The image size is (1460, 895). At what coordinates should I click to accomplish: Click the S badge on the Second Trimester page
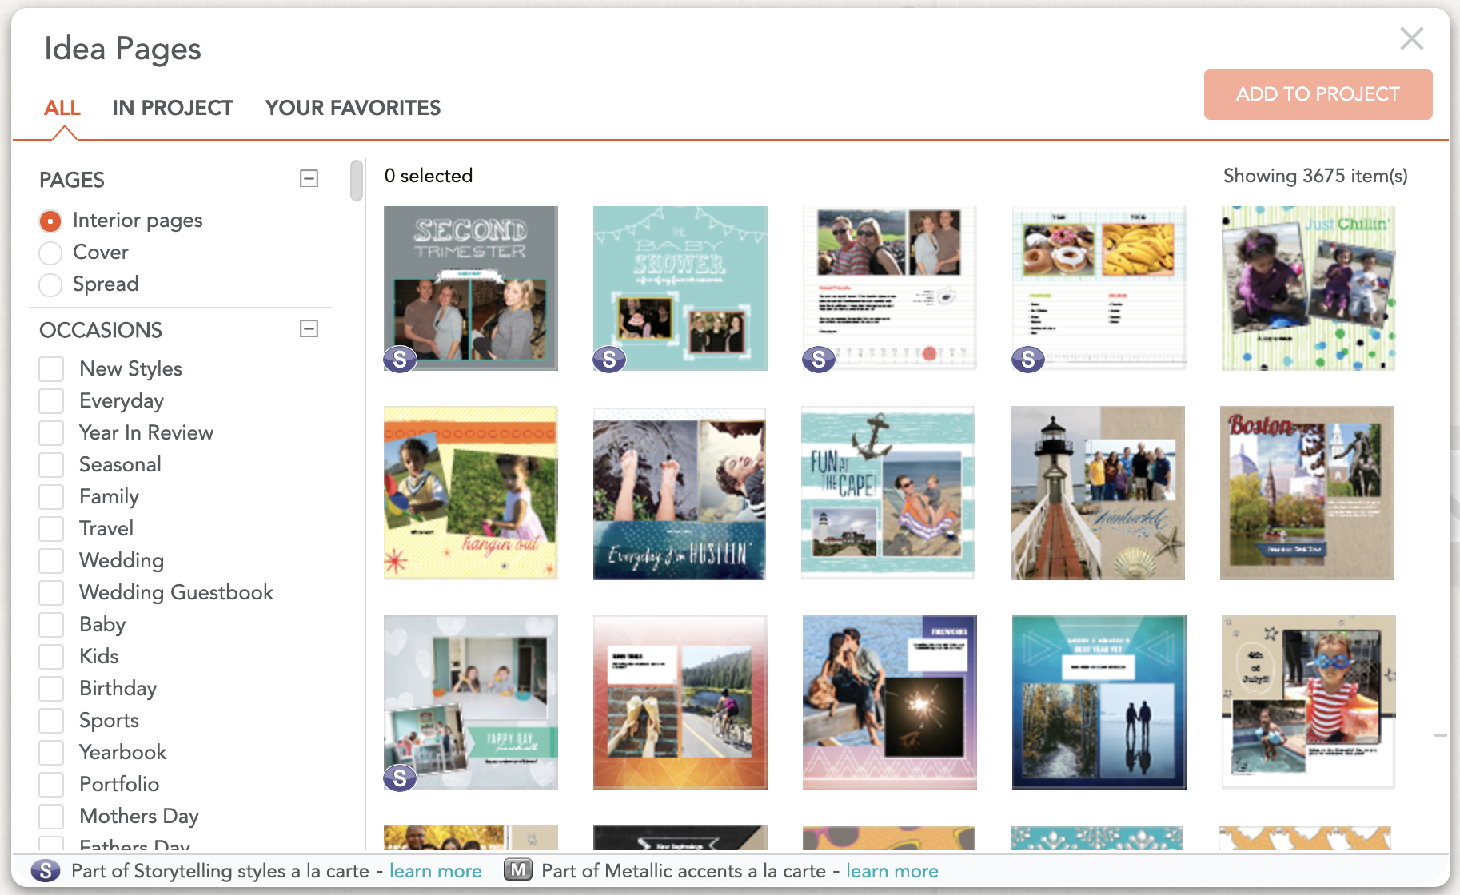click(400, 360)
